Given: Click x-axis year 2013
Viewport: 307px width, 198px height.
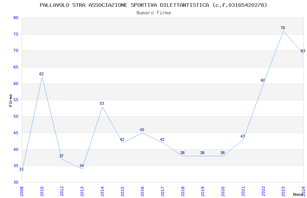Looking at the screenshot, I should [x=82, y=192].
